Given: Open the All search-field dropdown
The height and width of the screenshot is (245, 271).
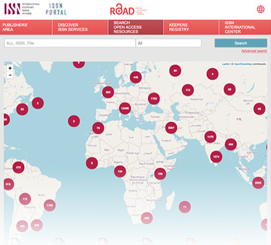Looking at the screenshot, I should (x=168, y=43).
